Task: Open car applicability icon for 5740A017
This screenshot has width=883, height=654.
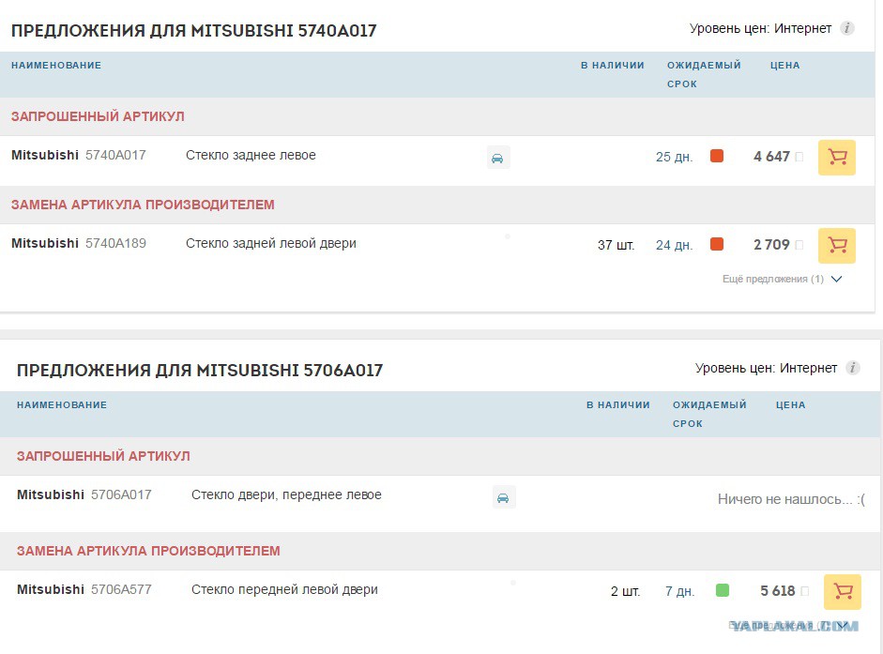Action: [x=498, y=158]
